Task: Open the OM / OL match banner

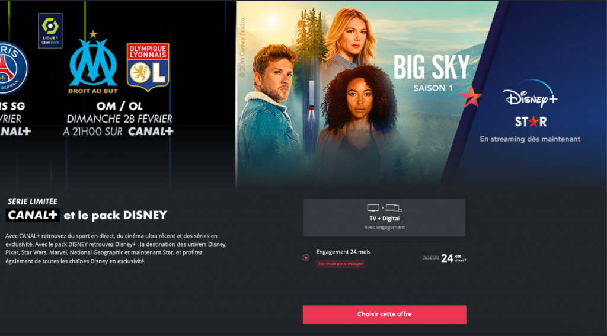Action: (118, 94)
